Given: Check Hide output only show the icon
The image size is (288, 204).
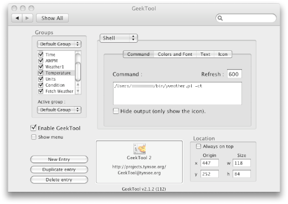Looking at the screenshot, I should point(116,111).
